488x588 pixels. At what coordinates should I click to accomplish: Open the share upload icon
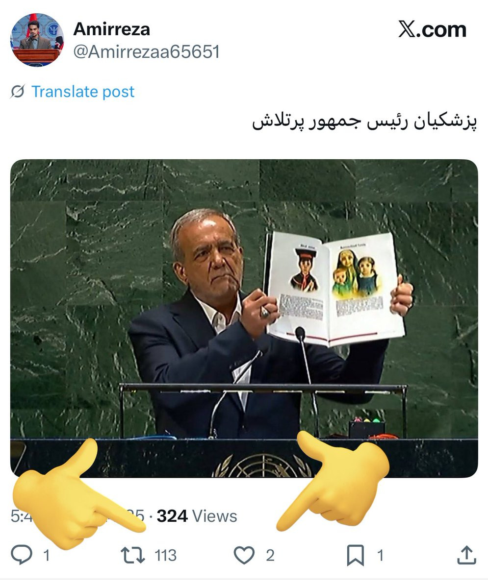[x=466, y=555]
